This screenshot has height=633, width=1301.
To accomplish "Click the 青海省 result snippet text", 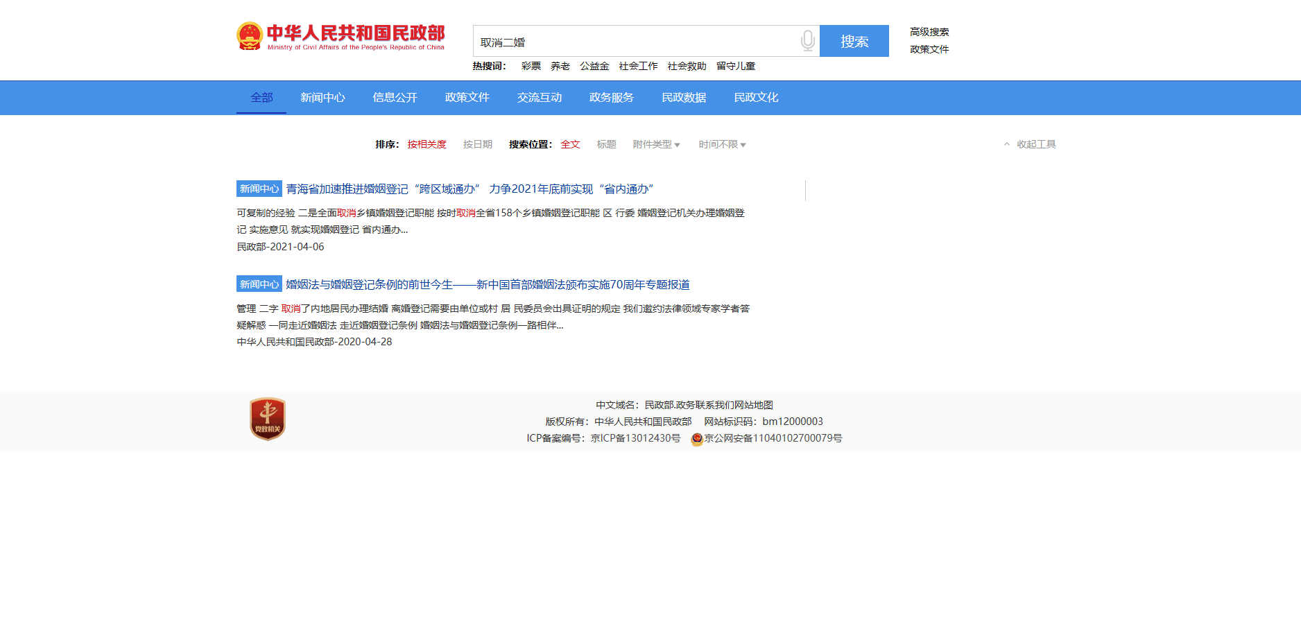I will (491, 221).
